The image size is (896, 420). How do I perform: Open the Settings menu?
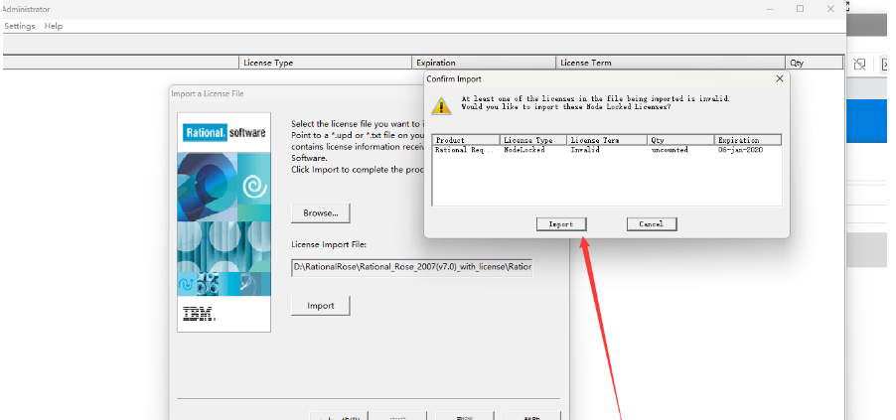pyautogui.click(x=20, y=26)
